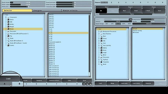Click the House drum icon in rhythm tree
The image size is (168, 94).
click(101, 50)
